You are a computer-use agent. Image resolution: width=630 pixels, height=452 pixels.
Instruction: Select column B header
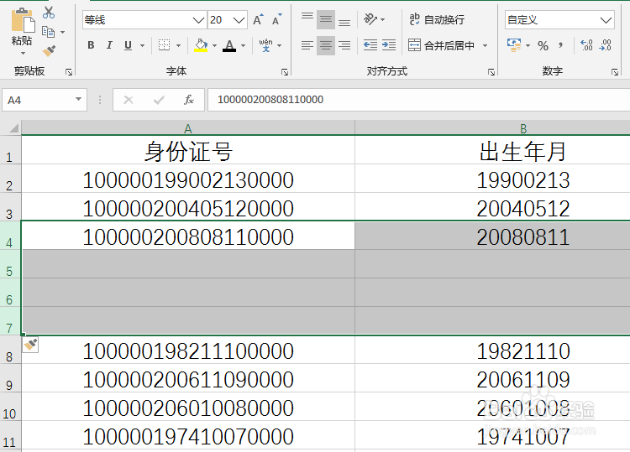pyautogui.click(x=523, y=128)
